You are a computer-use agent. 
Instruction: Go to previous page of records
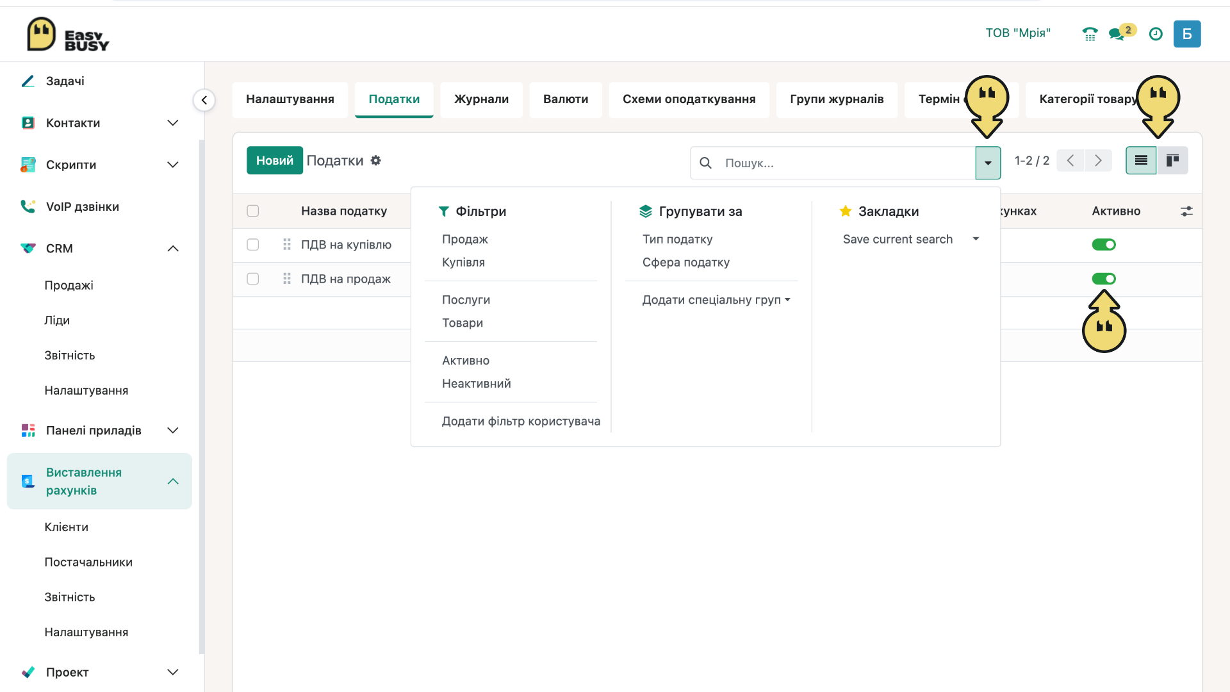pyautogui.click(x=1070, y=160)
